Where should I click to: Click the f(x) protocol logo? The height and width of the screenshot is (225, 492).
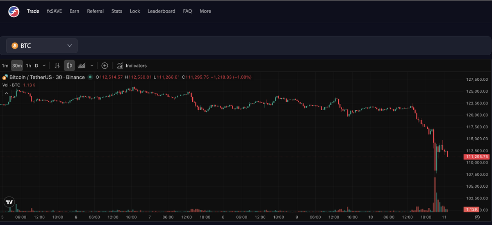(x=14, y=11)
